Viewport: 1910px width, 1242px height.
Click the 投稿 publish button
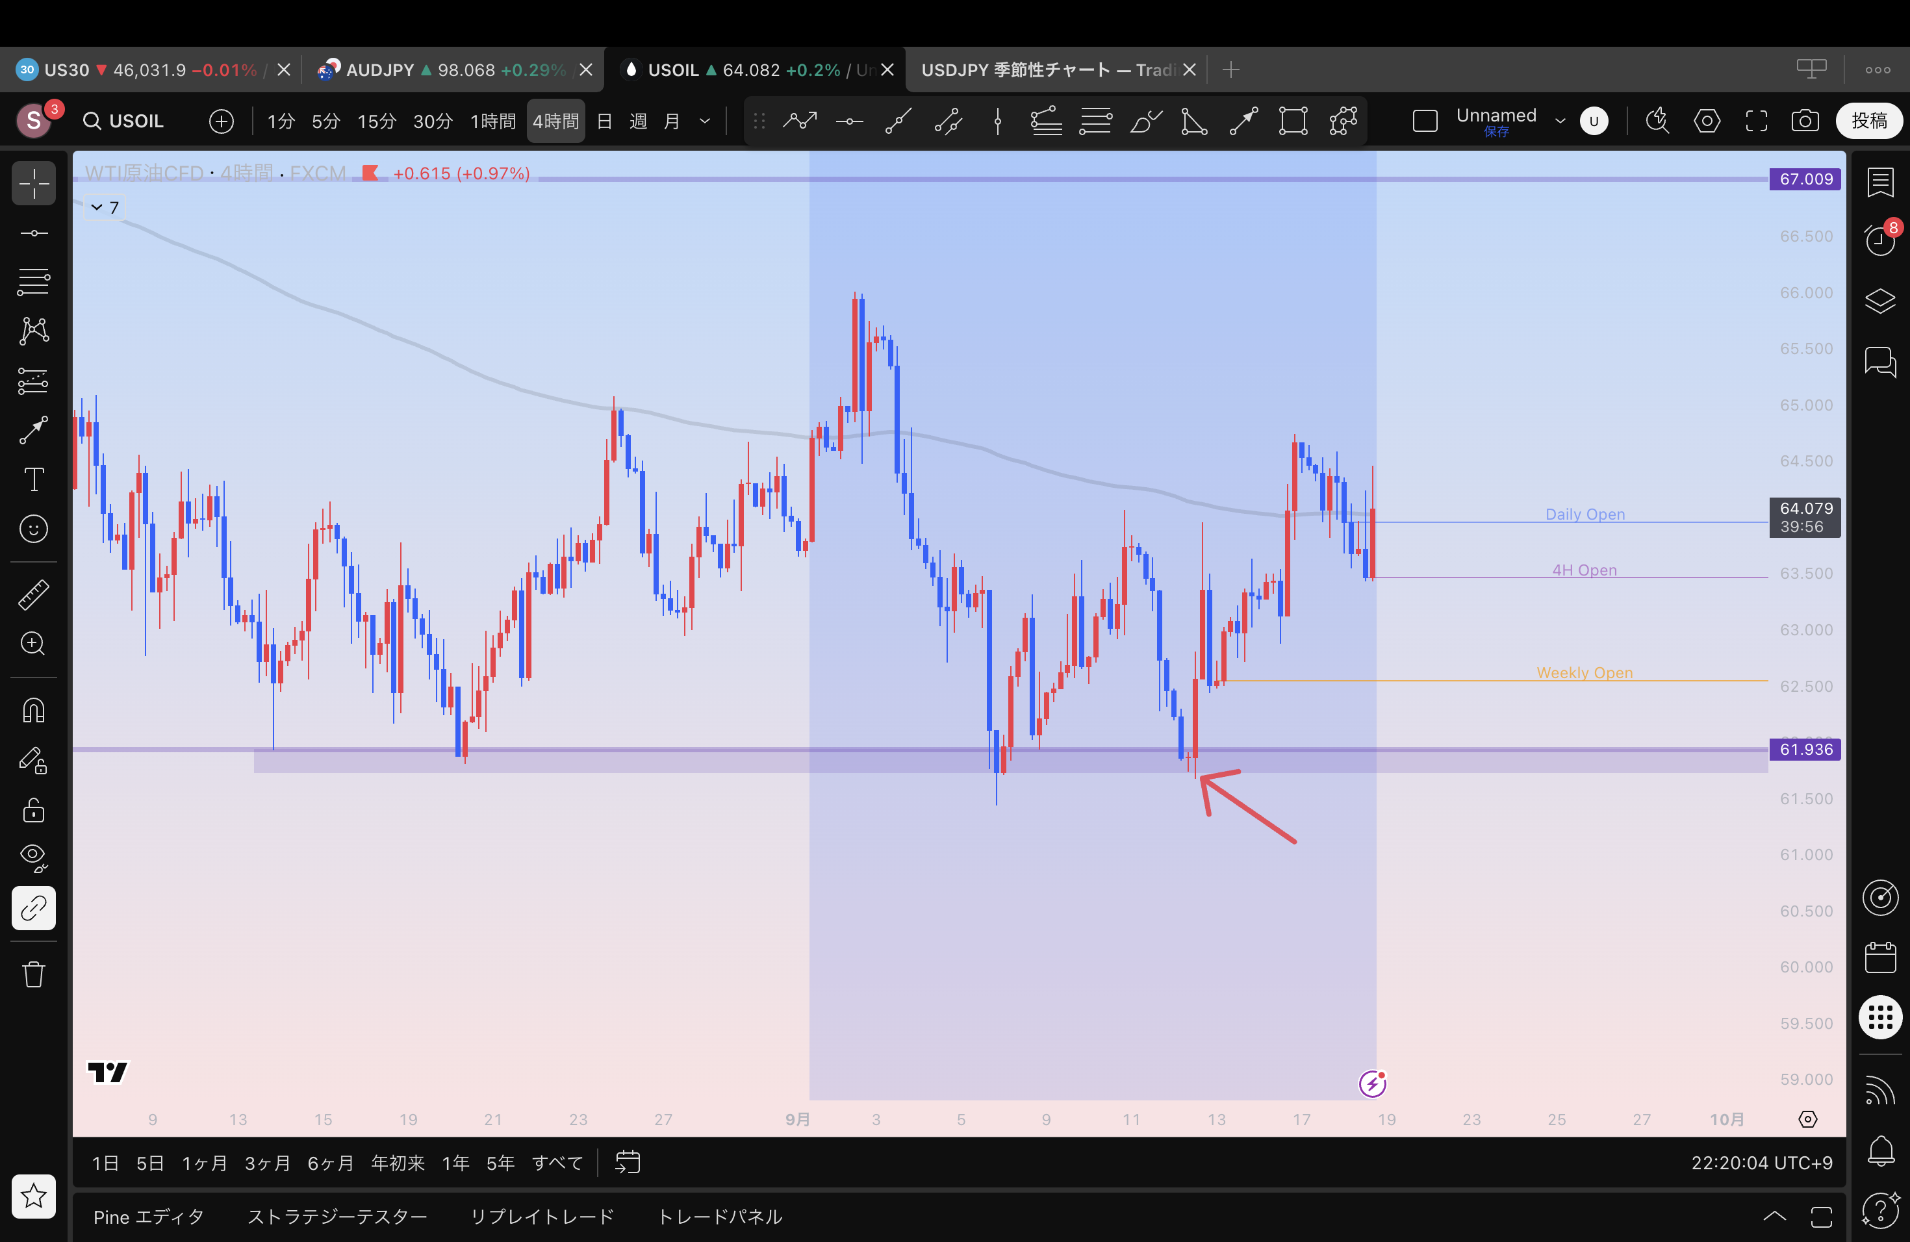pyautogui.click(x=1868, y=121)
